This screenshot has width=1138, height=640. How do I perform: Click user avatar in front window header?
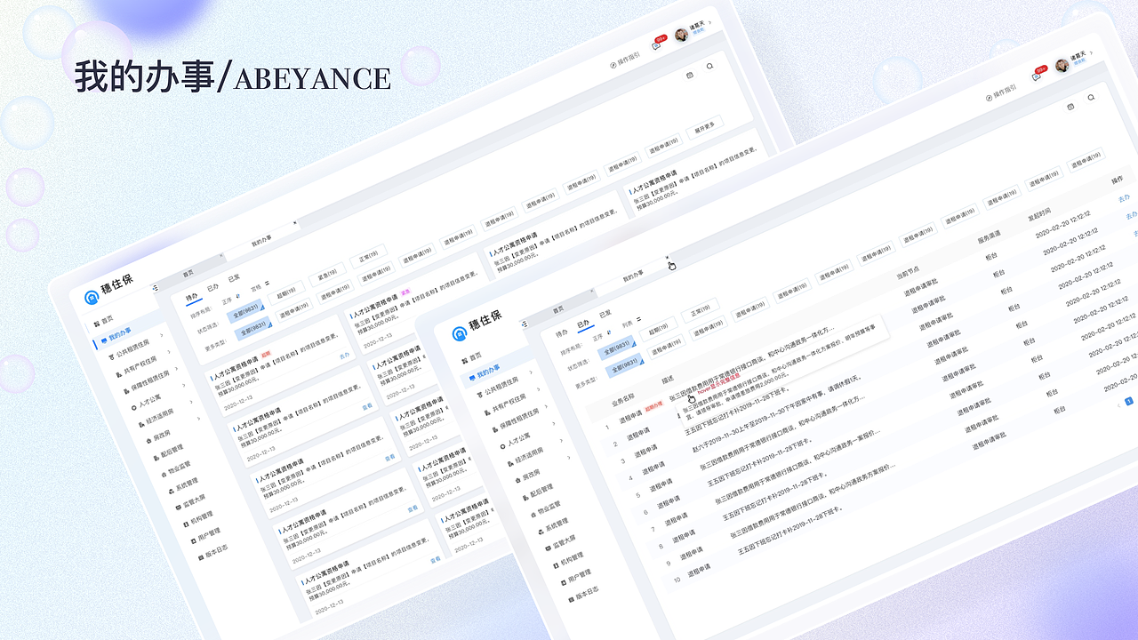pyautogui.click(x=1062, y=66)
